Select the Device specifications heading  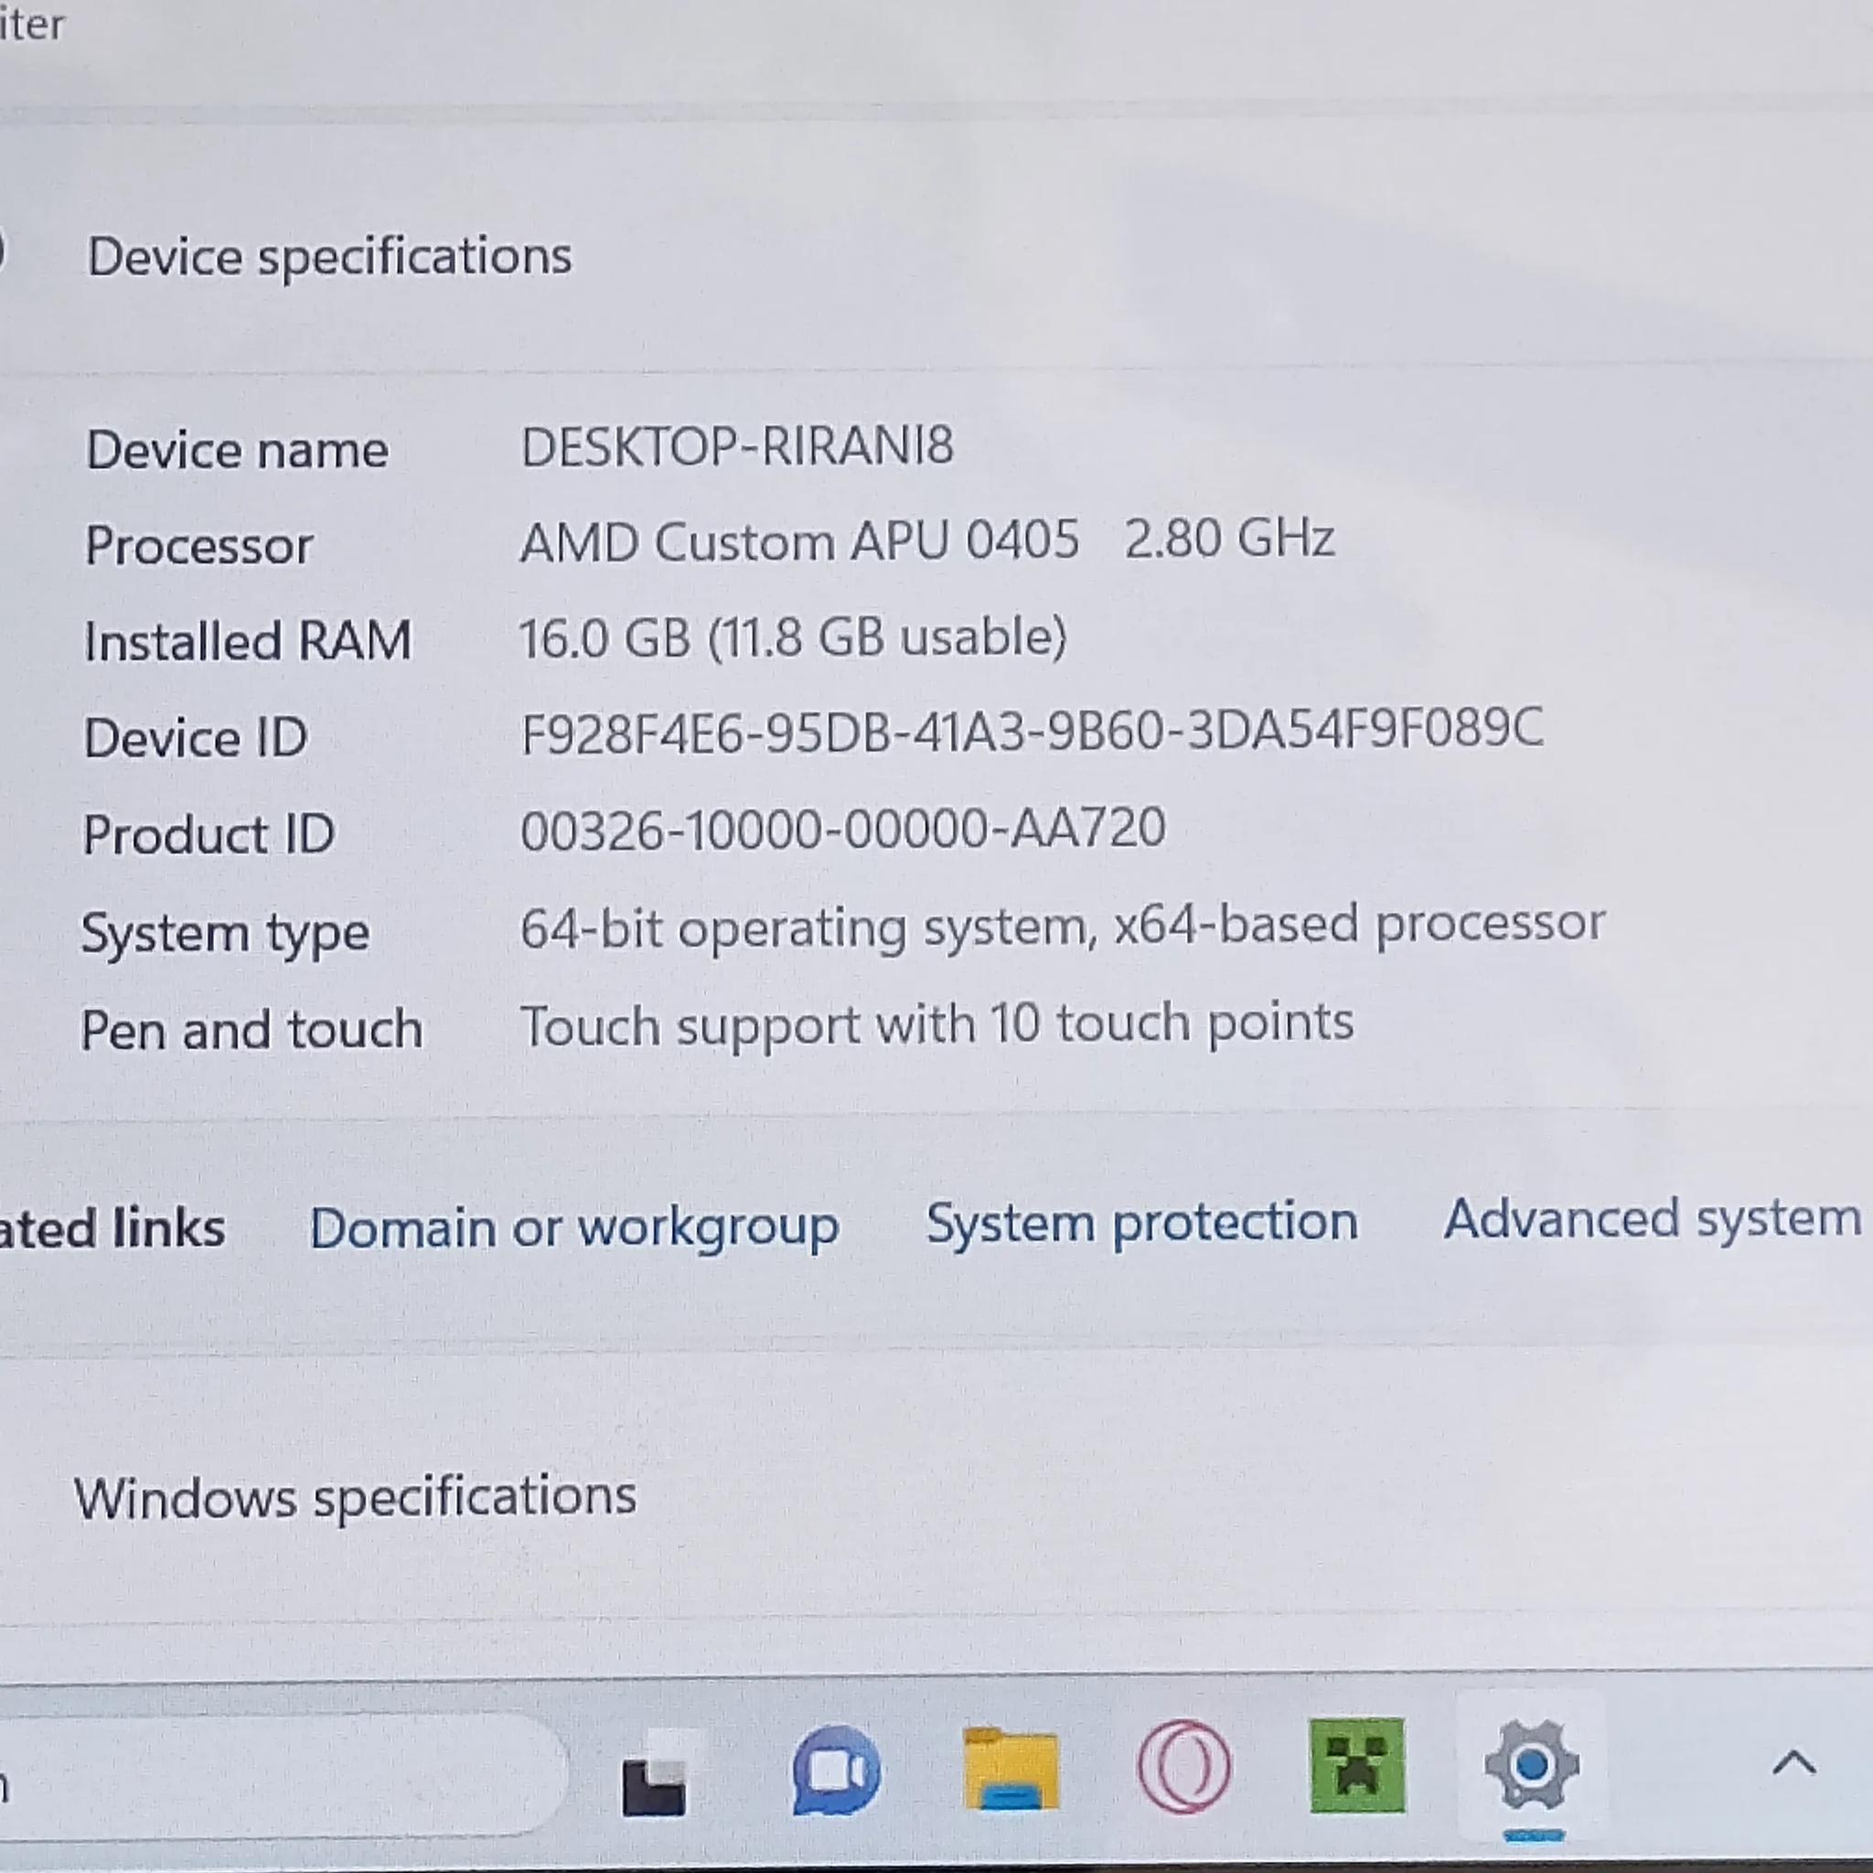click(x=329, y=258)
